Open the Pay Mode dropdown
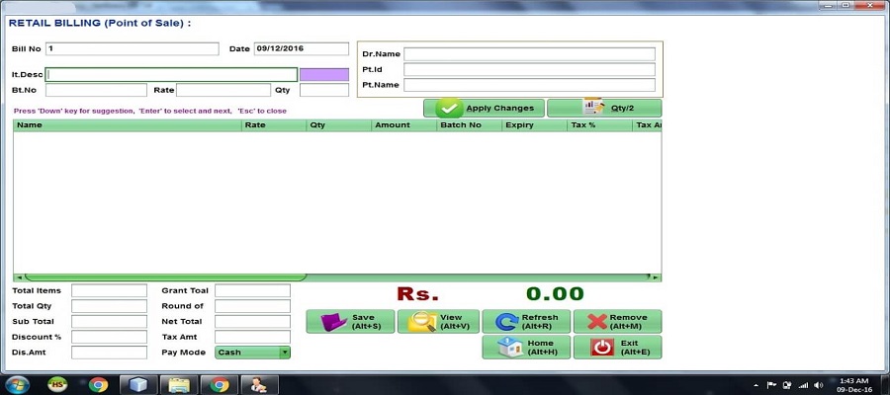The height and width of the screenshot is (395, 890). pos(284,352)
